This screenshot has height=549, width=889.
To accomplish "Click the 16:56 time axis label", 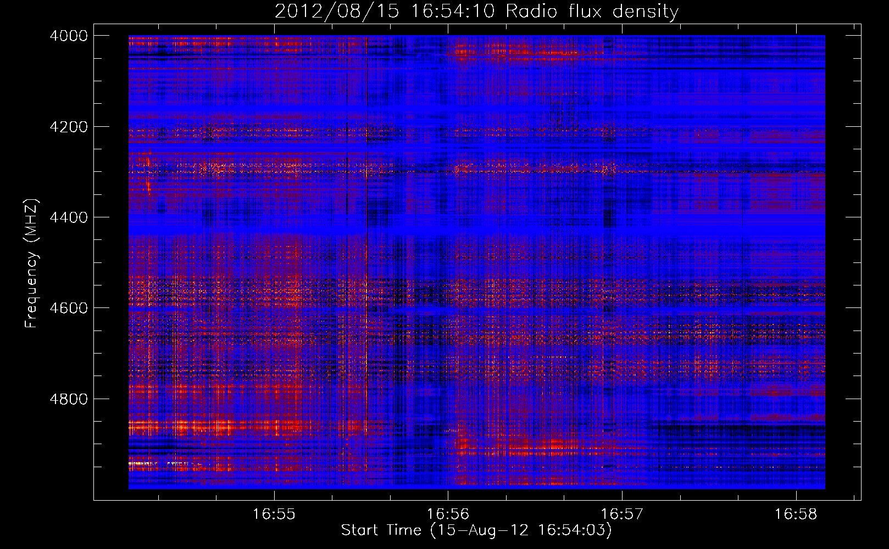I will click(448, 514).
